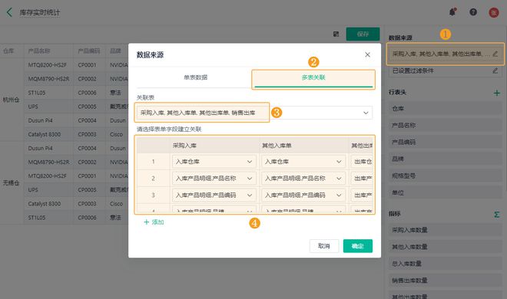
Task: Open the notification bell
Action: pos(452,12)
